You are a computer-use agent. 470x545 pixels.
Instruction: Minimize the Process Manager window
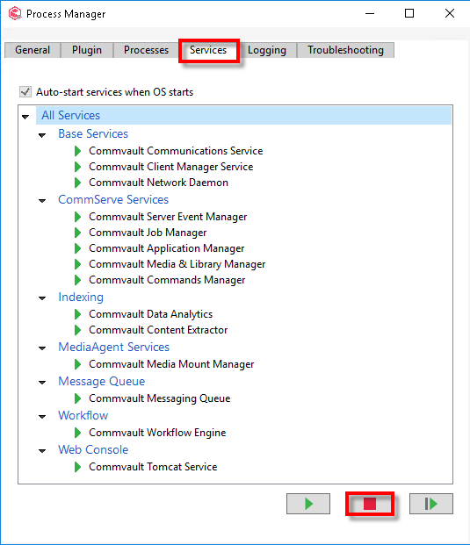click(370, 13)
